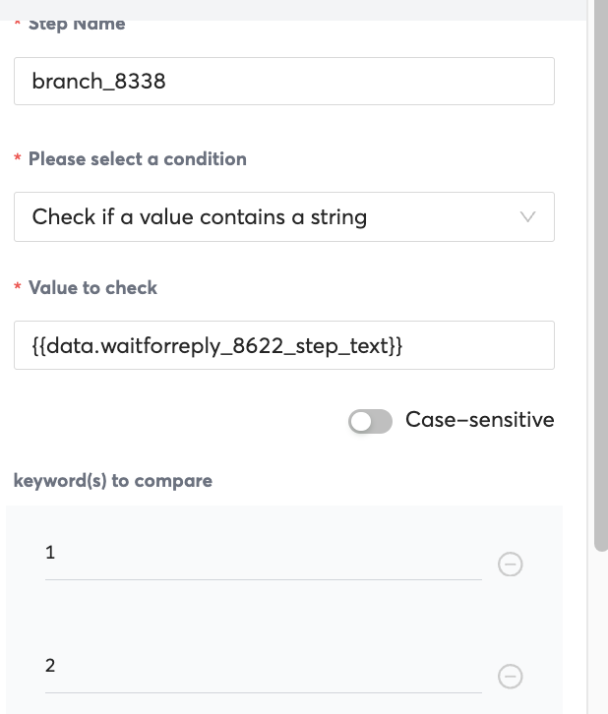Click the "Please select a condition" label
608x714 pixels.
pyautogui.click(x=137, y=159)
